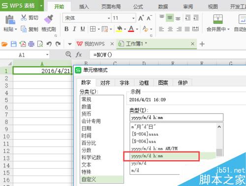Click the formula bar with =NOW()
The width and height of the screenshot is (246, 186).
pyautogui.click(x=168, y=55)
